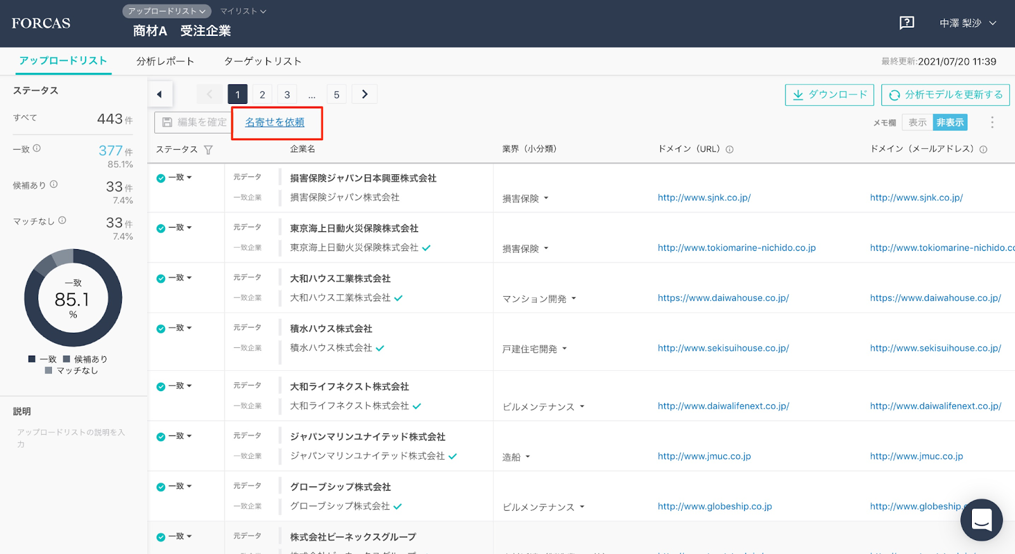1015x554 pixels.
Task: Go to next page with right chevron
Action: click(365, 94)
